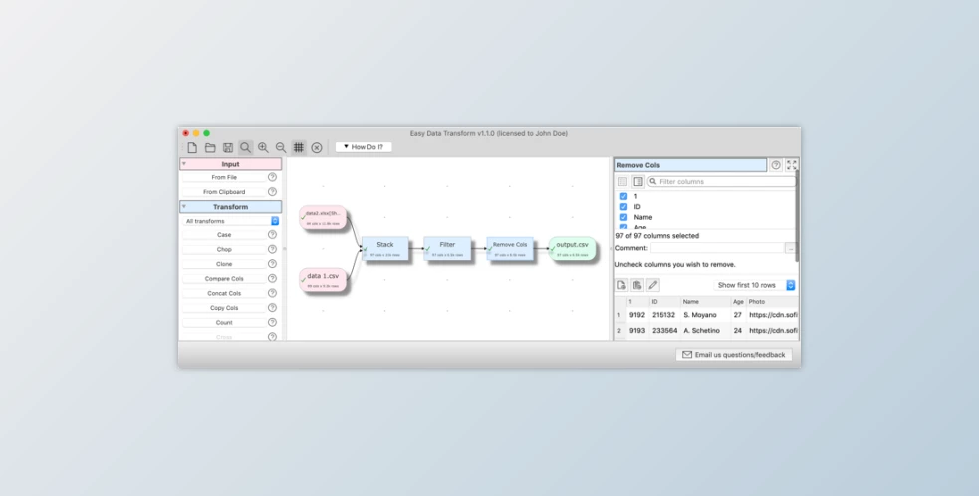Click cell A. Schetino
Screen dimensions: 979x496
[x=705, y=331]
